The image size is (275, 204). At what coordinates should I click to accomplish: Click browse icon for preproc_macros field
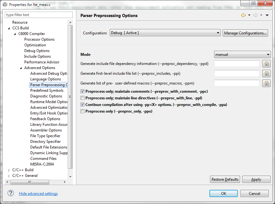pyautogui.click(x=266, y=83)
